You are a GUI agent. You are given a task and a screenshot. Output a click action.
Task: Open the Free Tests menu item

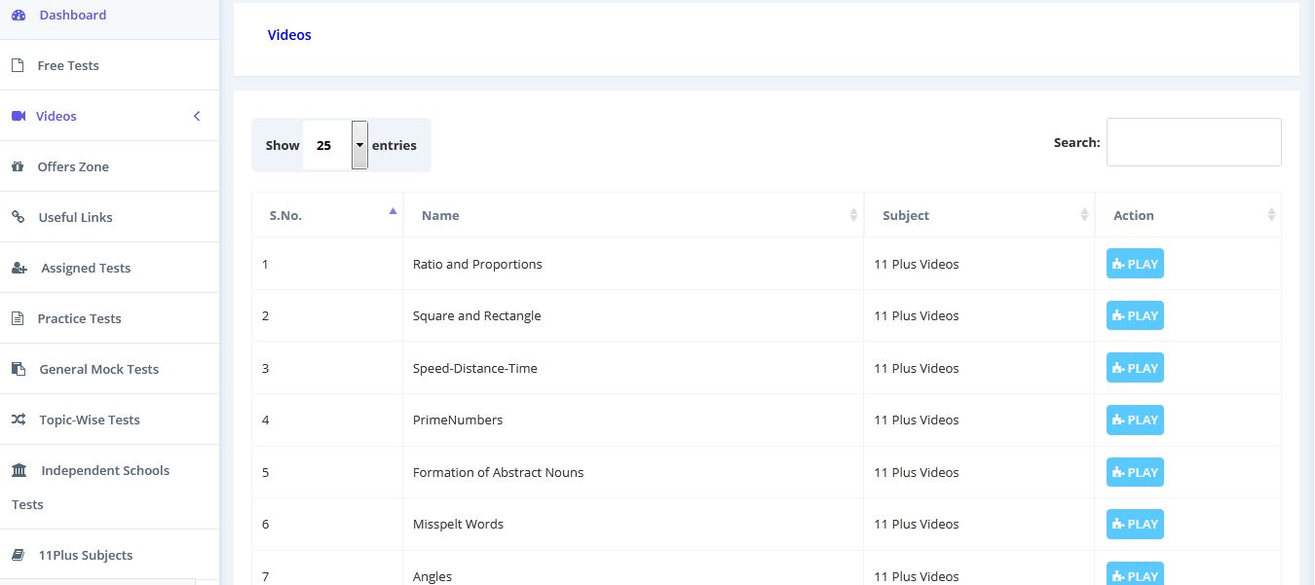[x=109, y=65]
